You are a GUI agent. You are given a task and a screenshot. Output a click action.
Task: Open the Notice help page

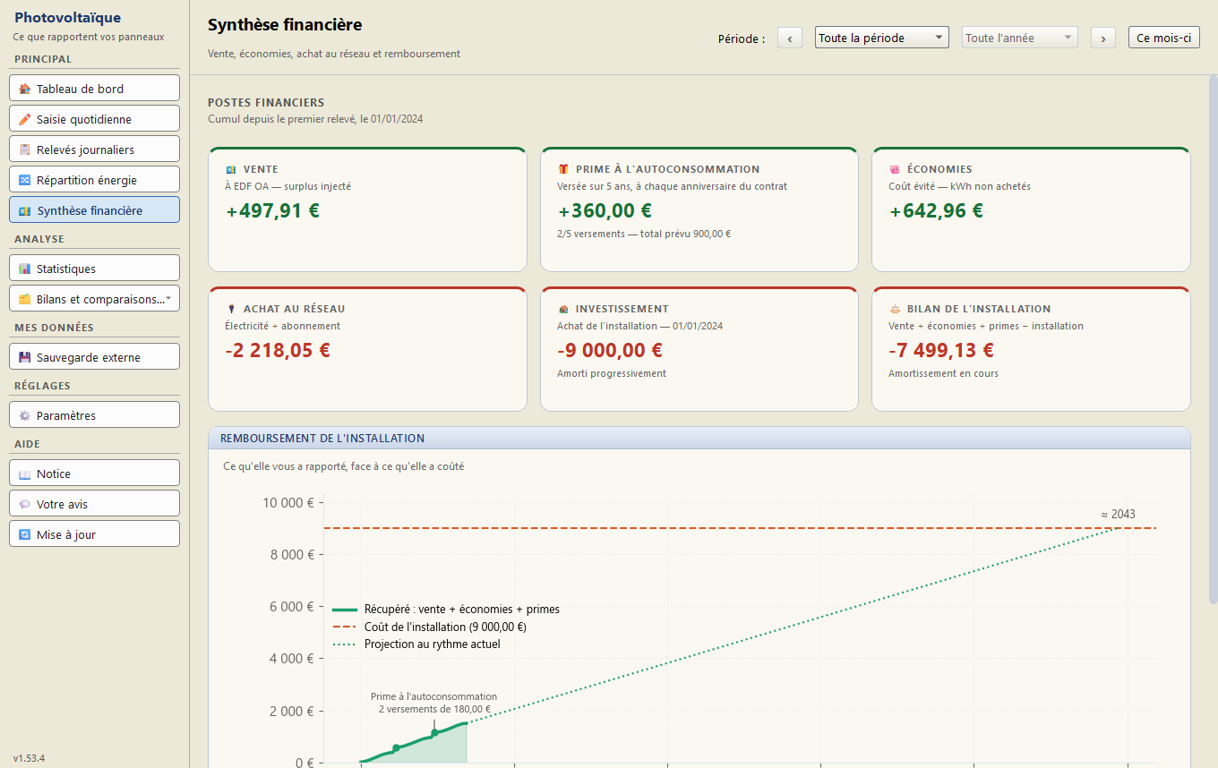(x=95, y=474)
